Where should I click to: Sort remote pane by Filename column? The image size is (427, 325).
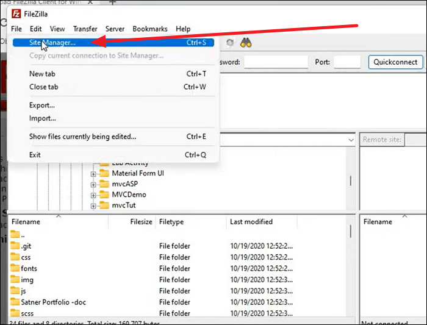coord(393,221)
